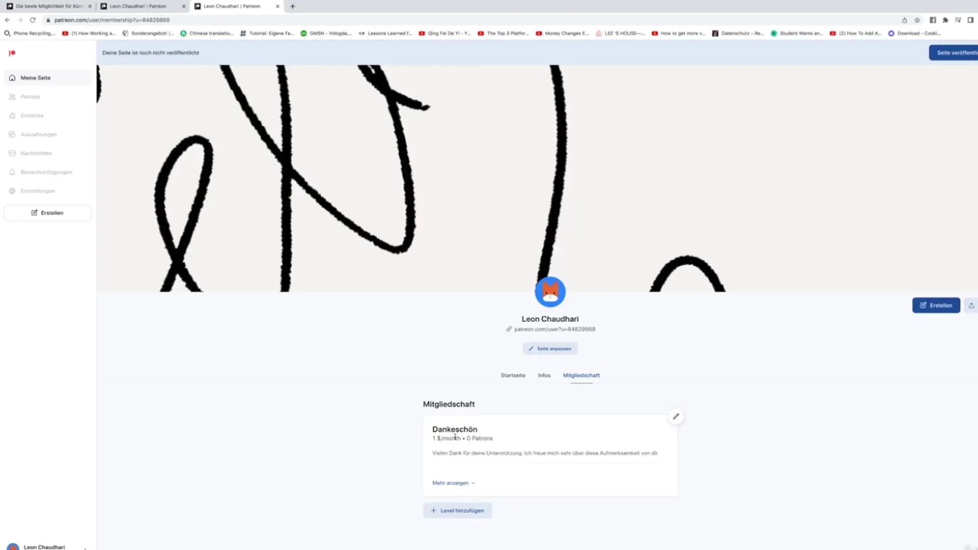Click the Erstellen button bottom right

click(936, 305)
